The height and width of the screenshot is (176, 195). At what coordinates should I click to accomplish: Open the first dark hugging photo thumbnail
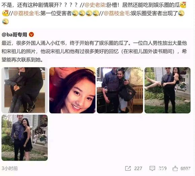tap(25, 90)
